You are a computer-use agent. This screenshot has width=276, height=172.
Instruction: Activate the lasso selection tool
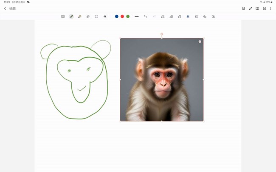pos(96,17)
